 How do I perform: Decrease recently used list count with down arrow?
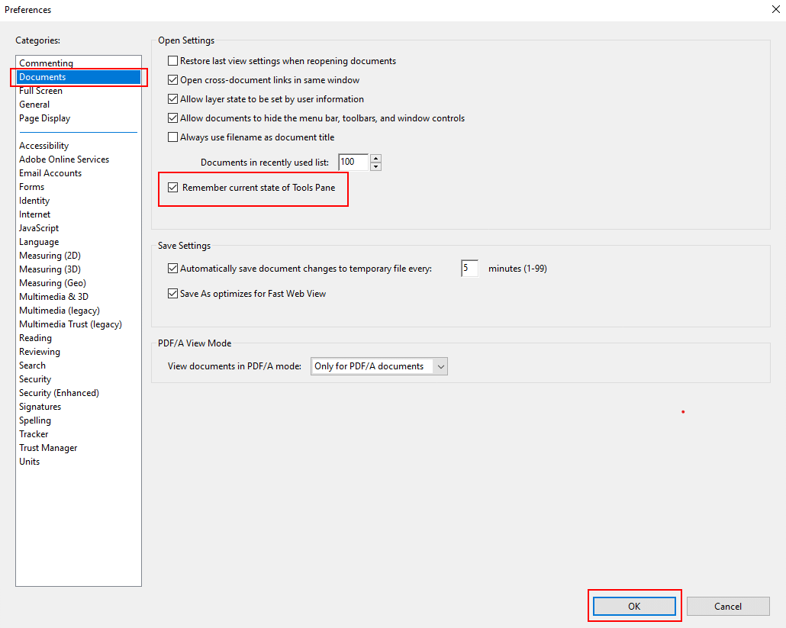[375, 166]
